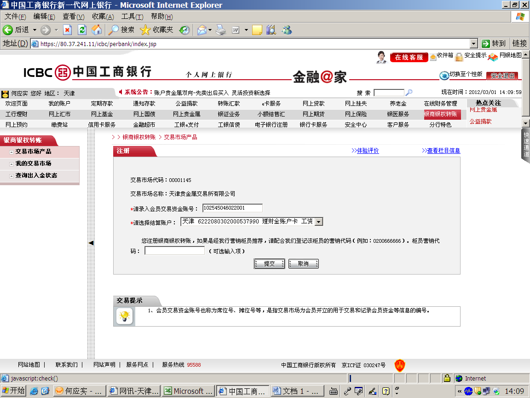The image size is (530, 398).
Task: Click the Research book icon in toolbar
Action: 271,30
